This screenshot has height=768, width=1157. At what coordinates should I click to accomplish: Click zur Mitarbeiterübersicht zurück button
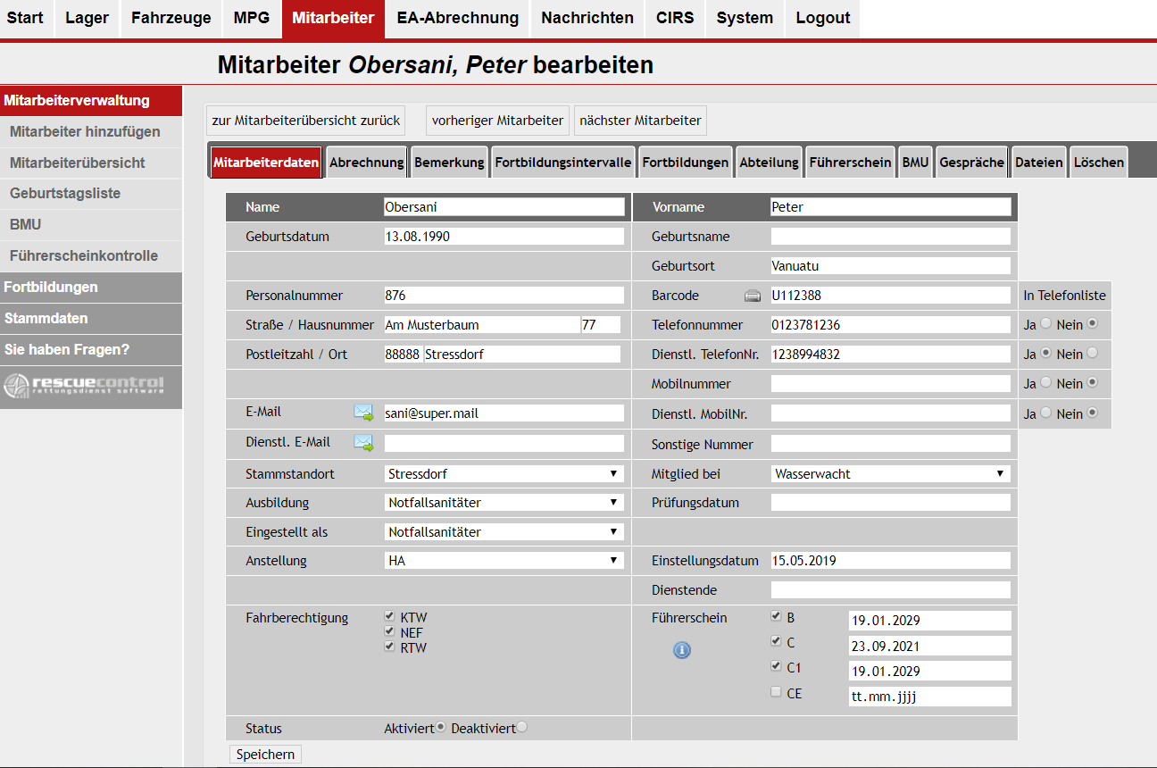tap(306, 120)
